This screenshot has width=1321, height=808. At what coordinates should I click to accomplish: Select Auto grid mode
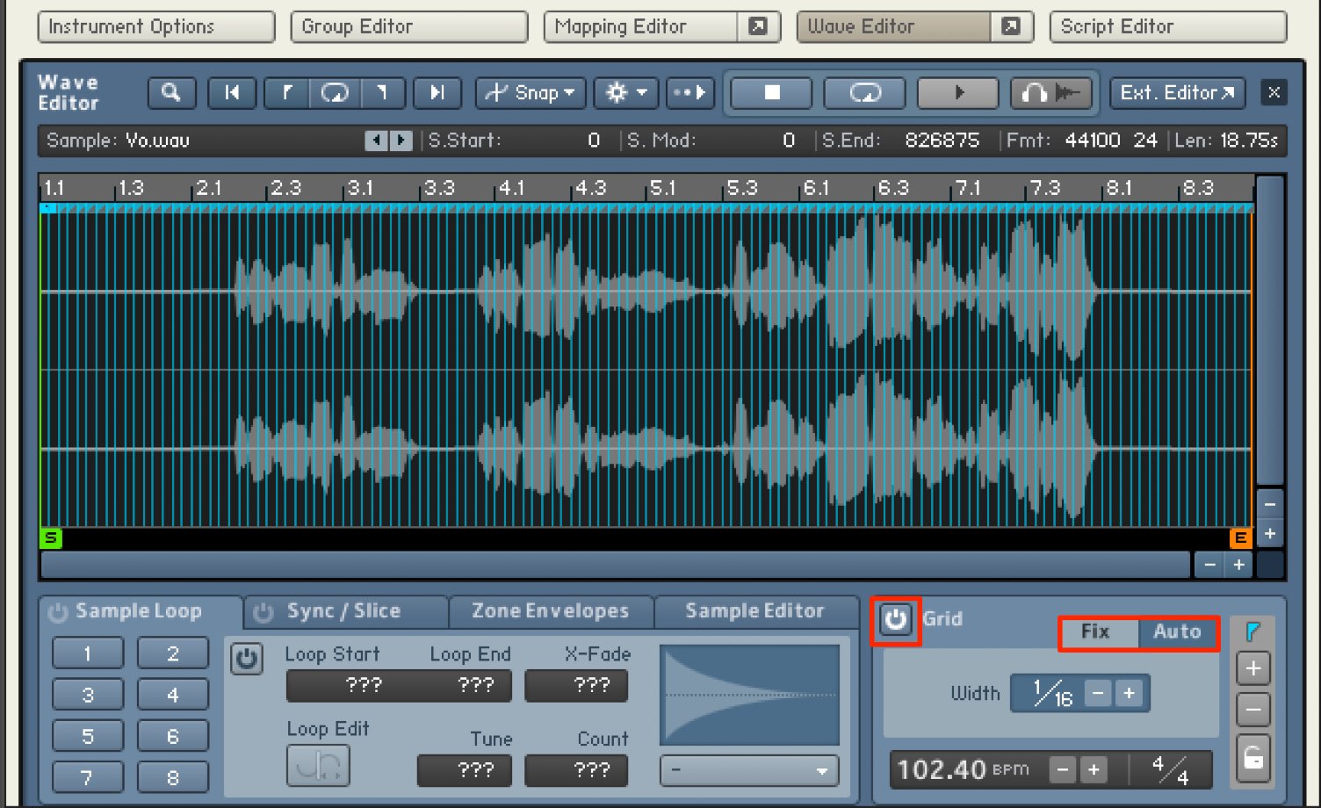(1177, 631)
